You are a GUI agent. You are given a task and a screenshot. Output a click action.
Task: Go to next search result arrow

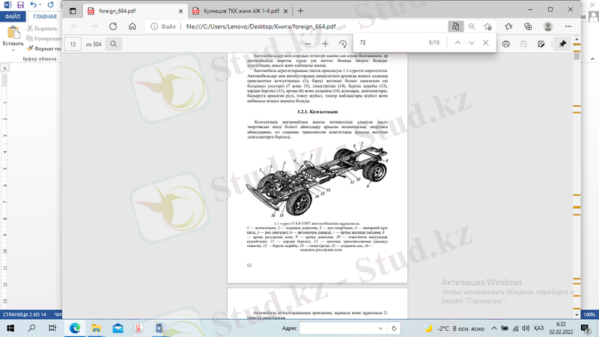[x=471, y=43]
